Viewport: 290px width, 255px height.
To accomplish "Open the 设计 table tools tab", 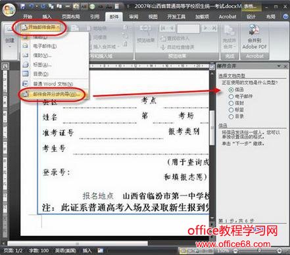I will coord(251,16).
